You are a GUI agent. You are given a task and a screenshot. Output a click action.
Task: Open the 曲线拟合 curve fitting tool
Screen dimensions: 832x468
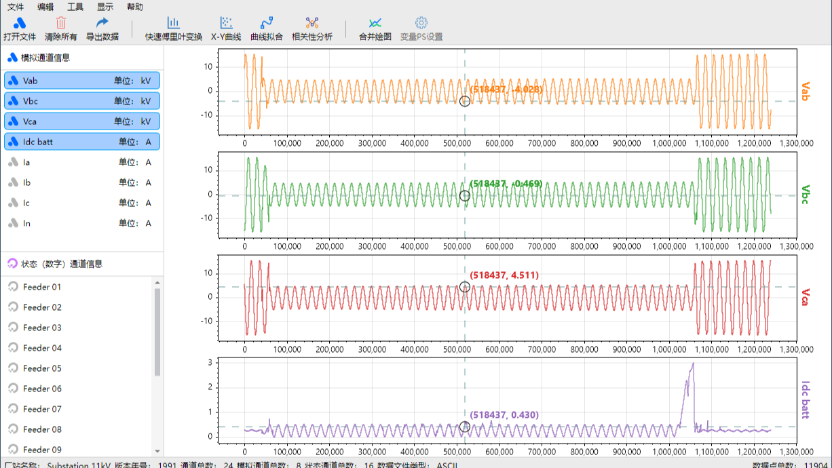[x=267, y=30]
